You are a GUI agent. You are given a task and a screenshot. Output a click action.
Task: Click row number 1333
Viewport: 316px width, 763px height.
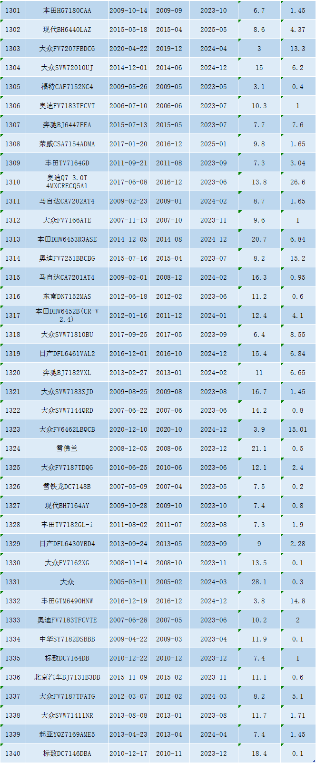point(13,620)
